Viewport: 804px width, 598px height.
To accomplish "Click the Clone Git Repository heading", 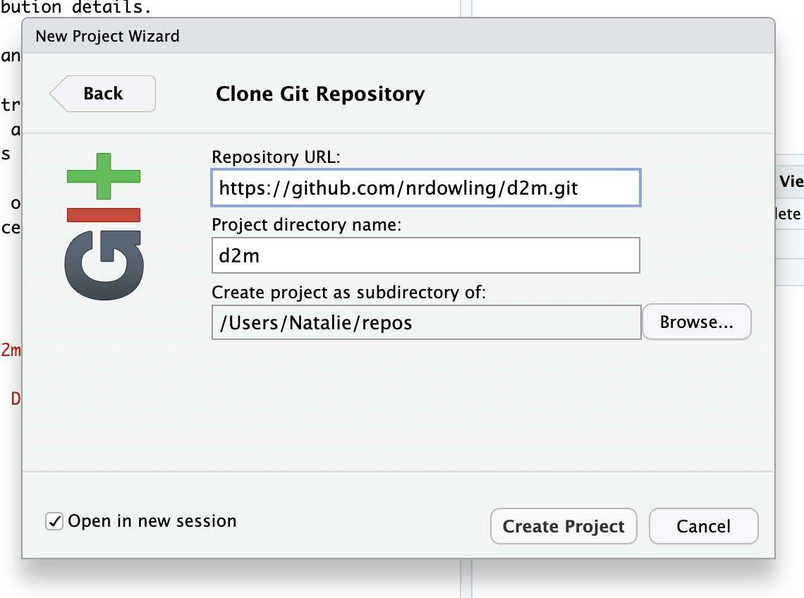I will (319, 93).
